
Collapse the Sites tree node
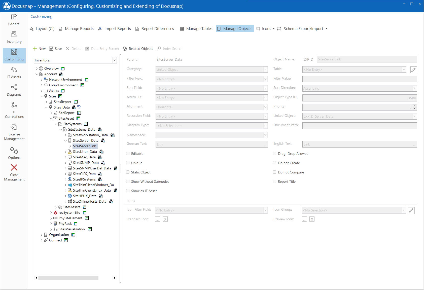point(42,96)
